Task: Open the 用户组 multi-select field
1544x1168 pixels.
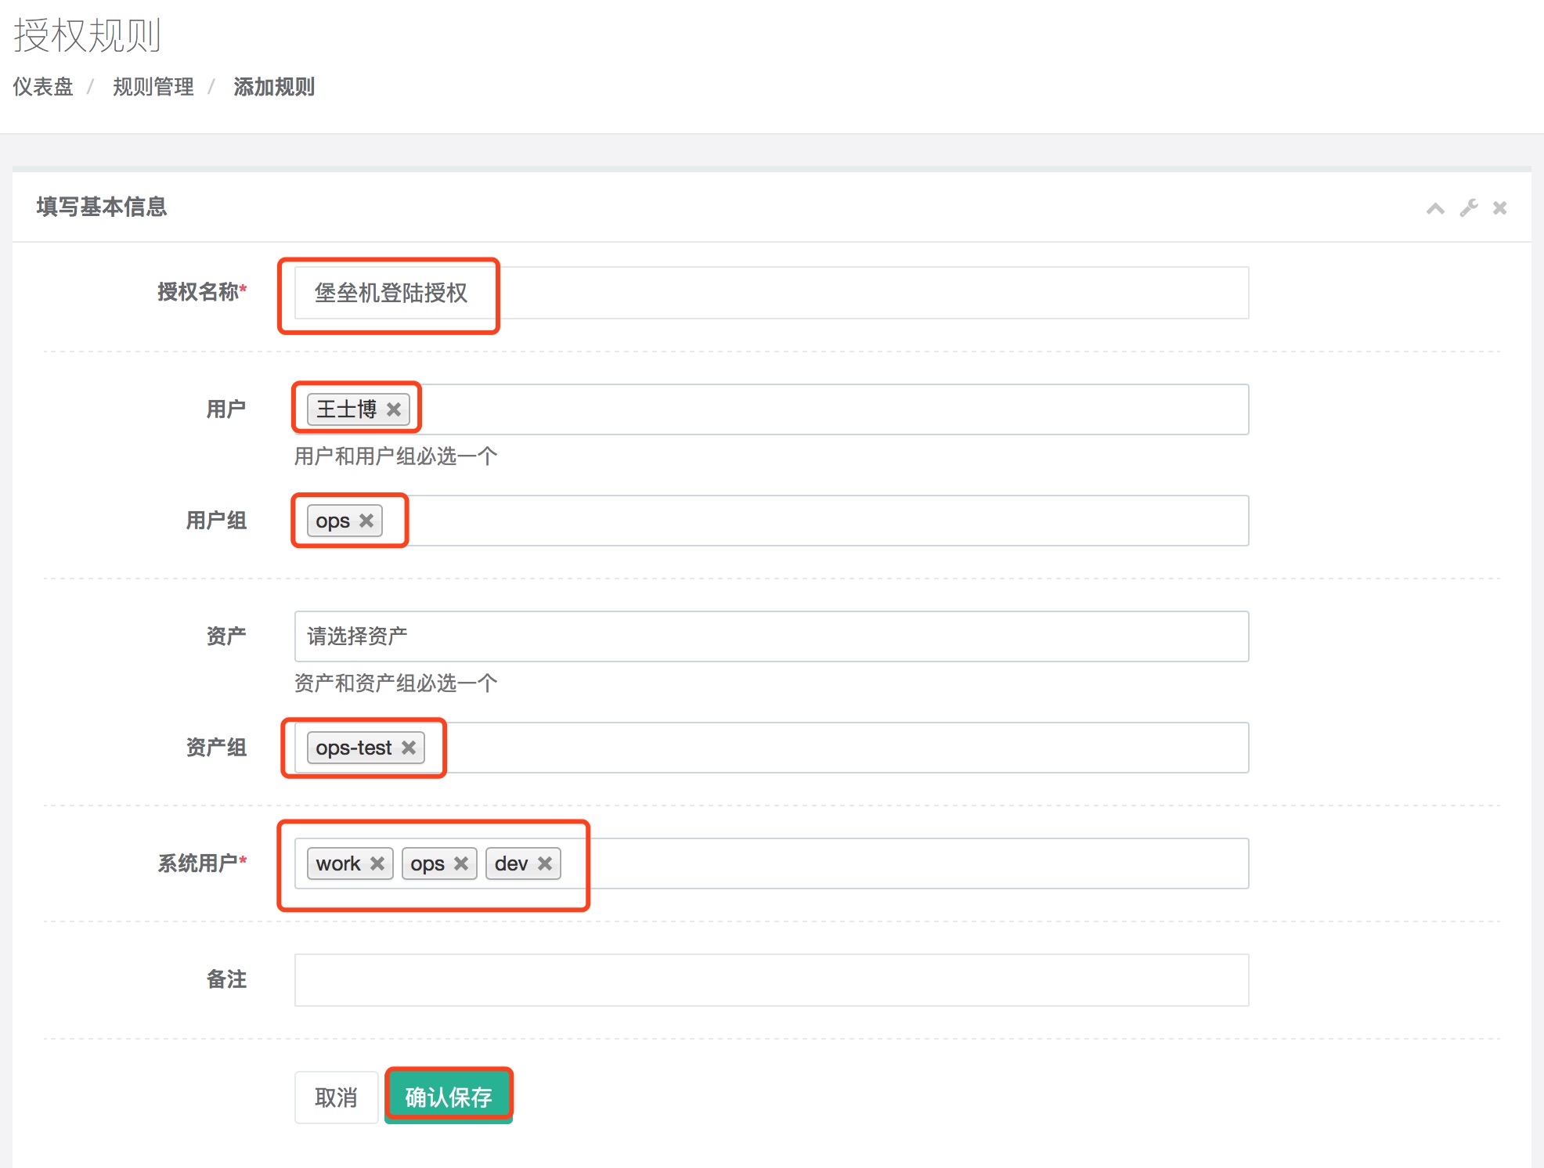Action: (x=814, y=521)
